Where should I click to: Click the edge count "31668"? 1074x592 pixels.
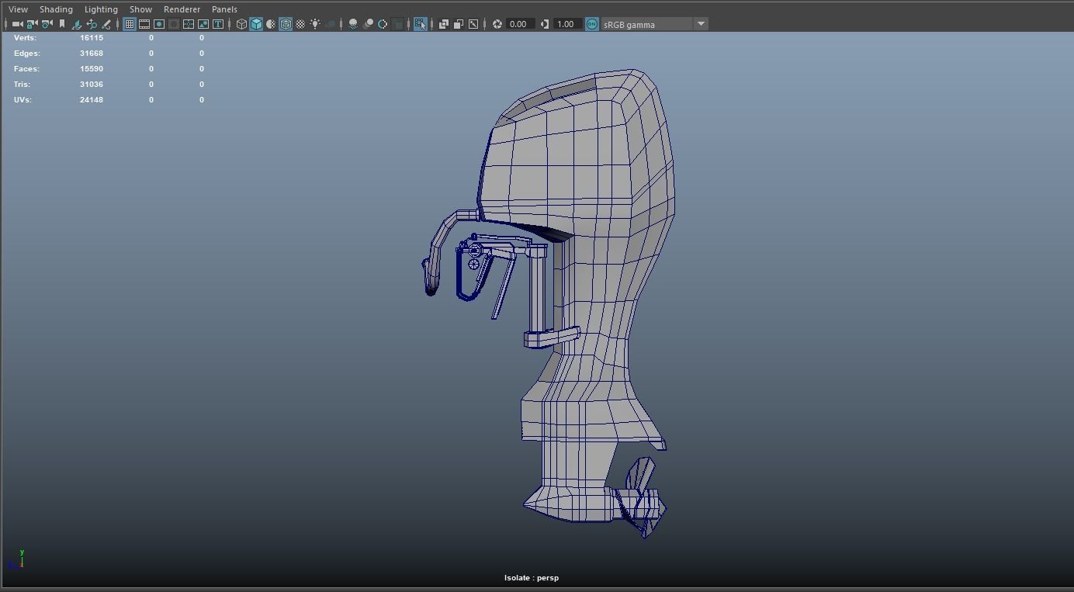[92, 53]
